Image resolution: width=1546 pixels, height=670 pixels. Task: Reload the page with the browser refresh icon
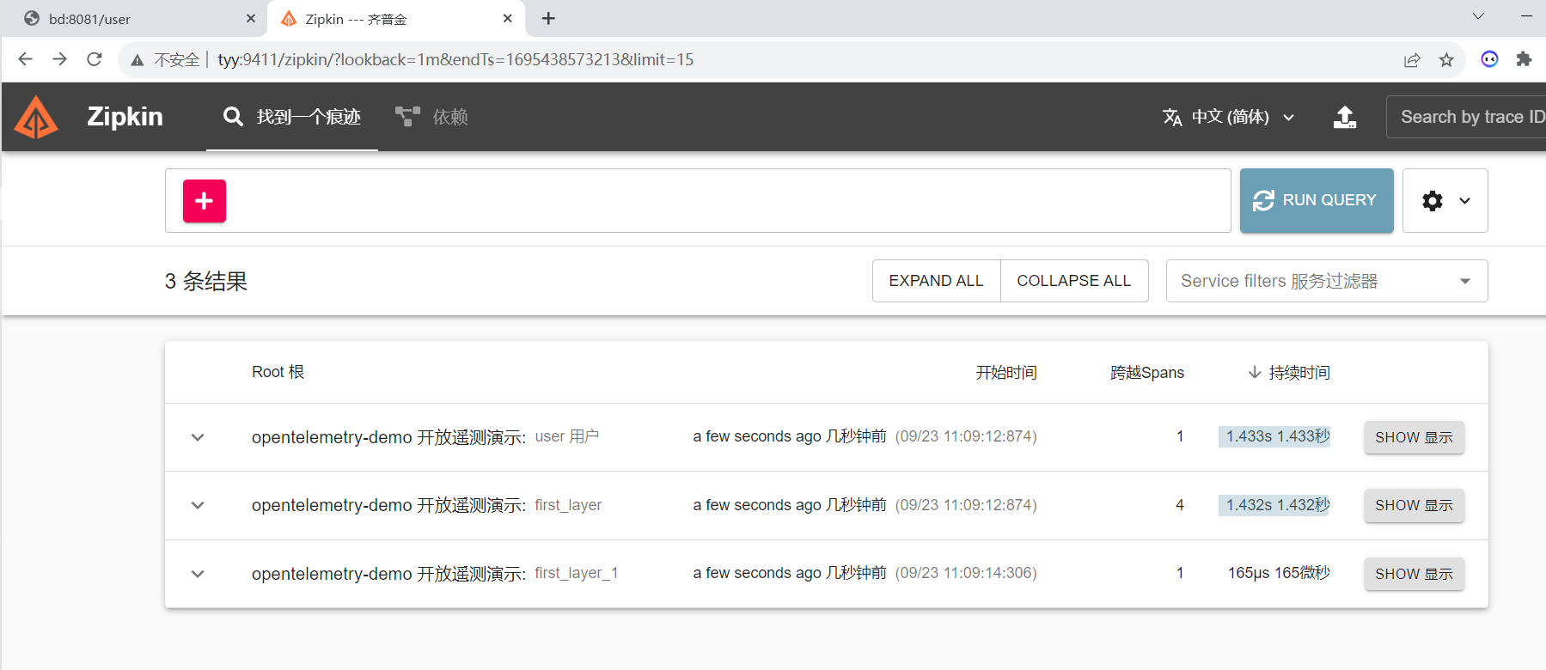95,59
